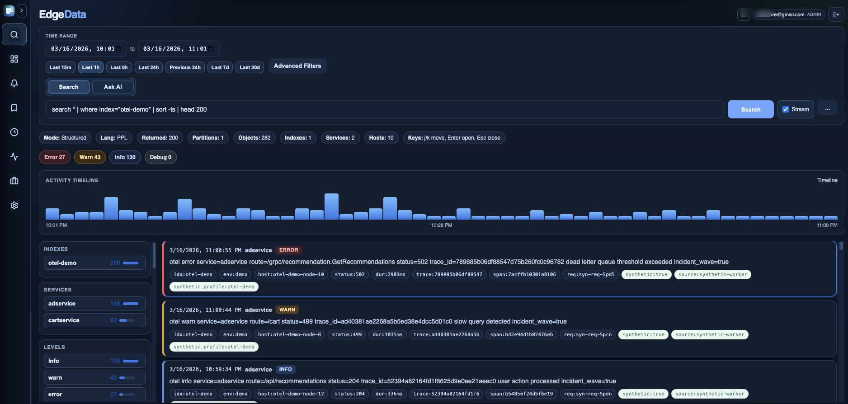This screenshot has height=404, width=848.
Task: Open the settings gear sidebar icon
Action: pos(14,206)
